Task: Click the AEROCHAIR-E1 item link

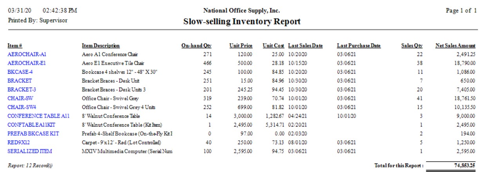Action: (27, 63)
